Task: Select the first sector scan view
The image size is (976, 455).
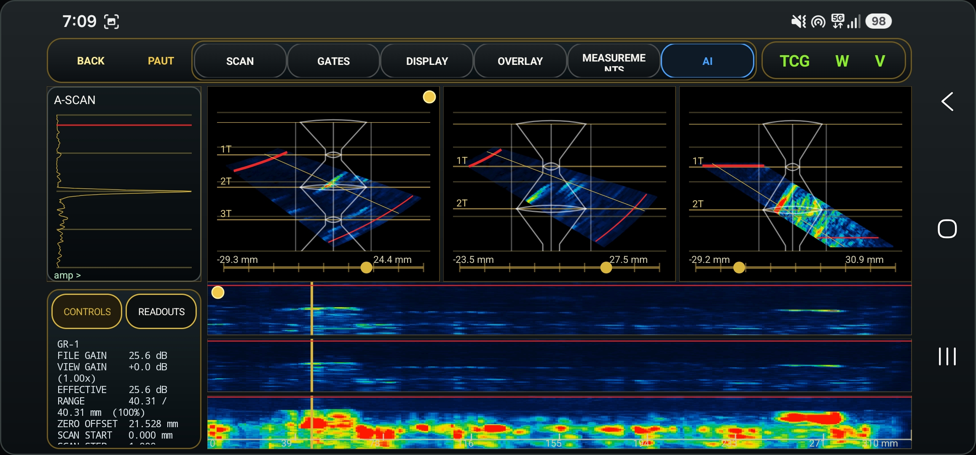Action: coord(323,184)
